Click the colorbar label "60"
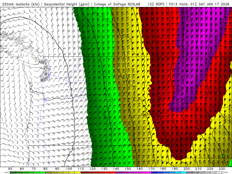Viewport: 232px width, 174px height. pos(22,169)
